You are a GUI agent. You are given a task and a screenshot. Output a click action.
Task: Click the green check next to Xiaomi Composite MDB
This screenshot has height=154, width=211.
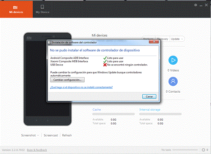(105, 61)
